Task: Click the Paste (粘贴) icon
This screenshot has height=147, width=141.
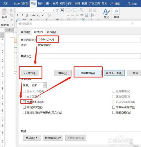Action: tap(5, 12)
